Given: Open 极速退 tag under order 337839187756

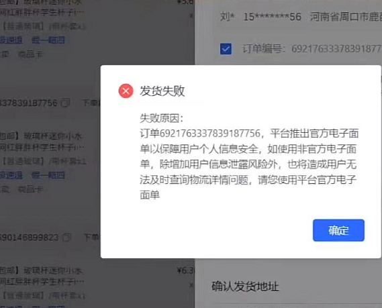Looking at the screenshot, I should (11, 175).
